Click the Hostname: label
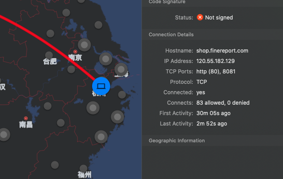 tap(179, 51)
